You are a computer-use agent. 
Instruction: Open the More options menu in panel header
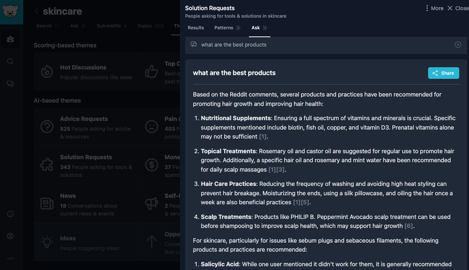(x=434, y=8)
